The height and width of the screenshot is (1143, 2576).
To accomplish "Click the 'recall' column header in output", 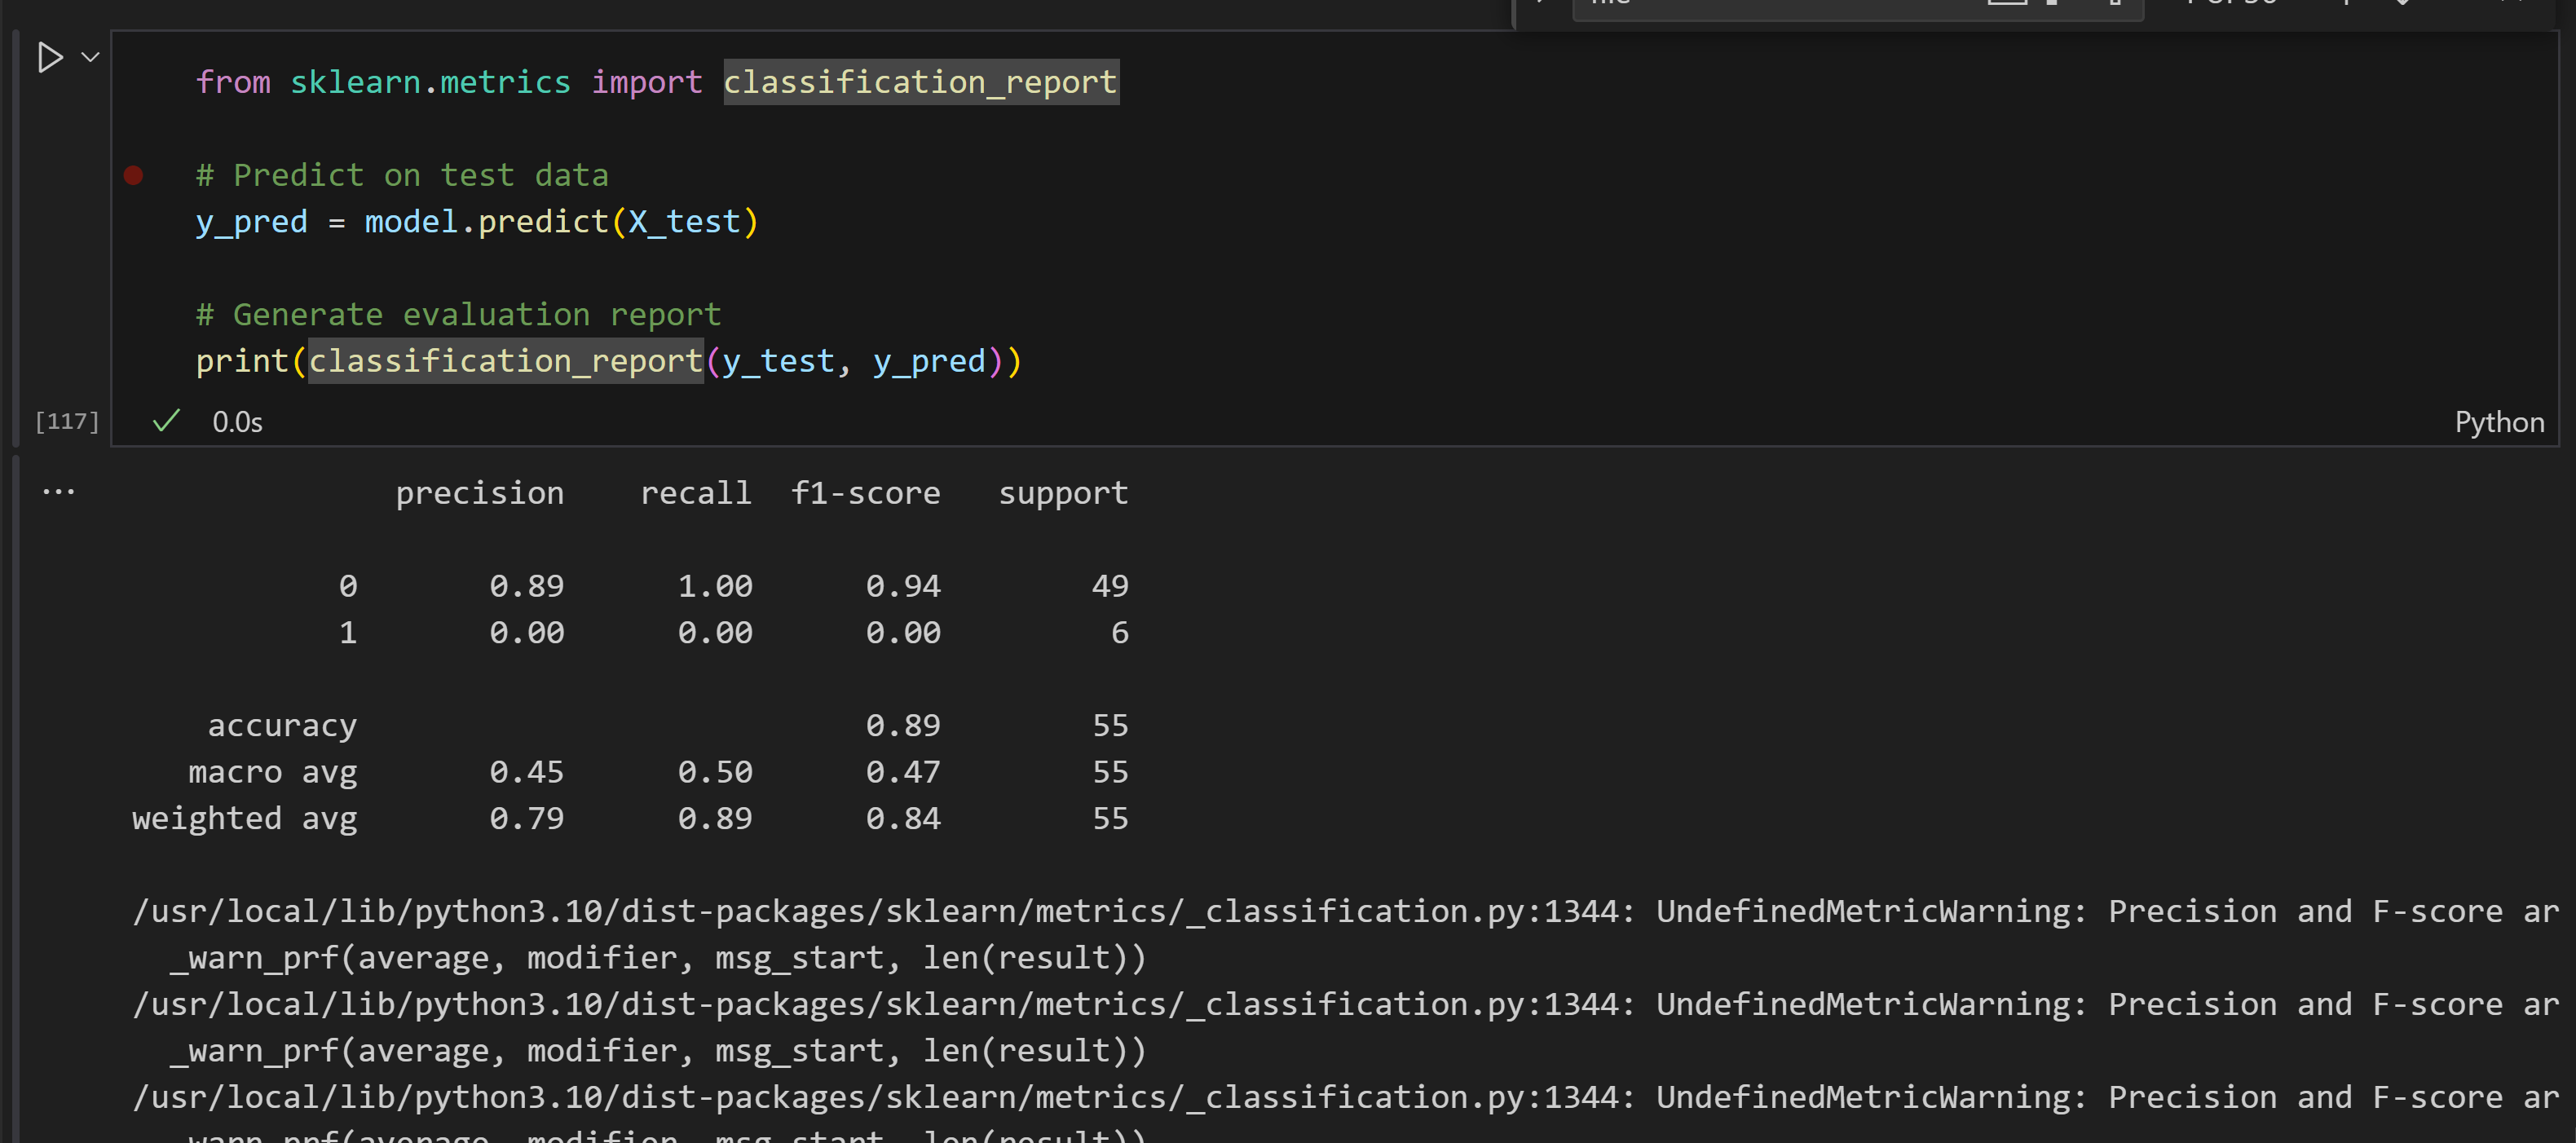I will (x=696, y=493).
